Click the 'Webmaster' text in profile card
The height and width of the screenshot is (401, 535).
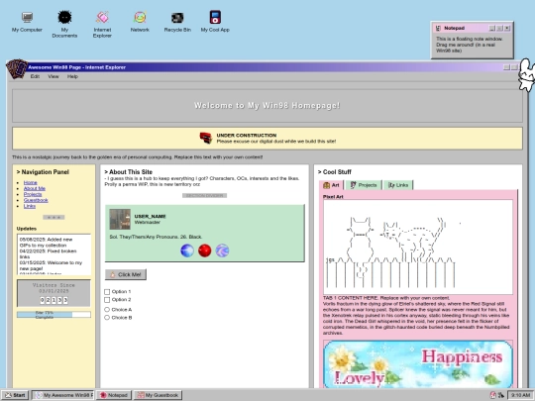147,223
